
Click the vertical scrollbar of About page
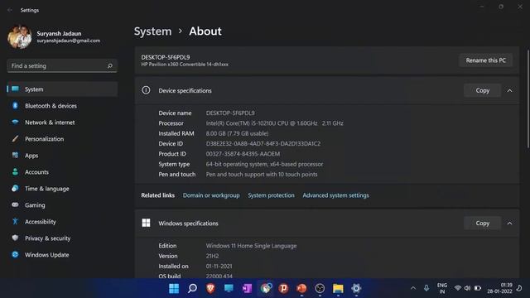coord(528,99)
